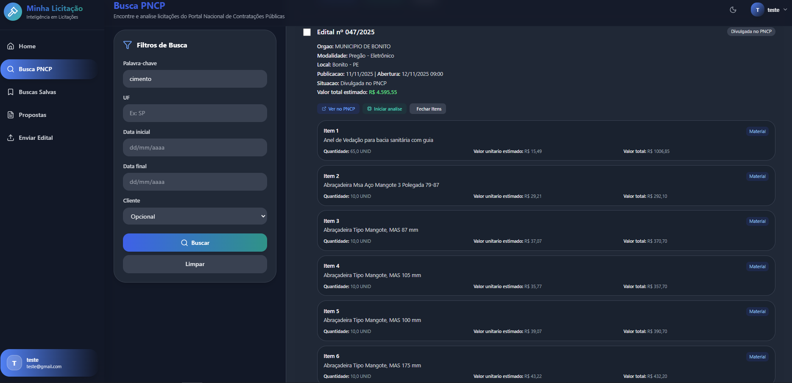Image resolution: width=792 pixels, height=383 pixels.
Task: Expand the teste user menu in the header
Action: pyautogui.click(x=770, y=10)
